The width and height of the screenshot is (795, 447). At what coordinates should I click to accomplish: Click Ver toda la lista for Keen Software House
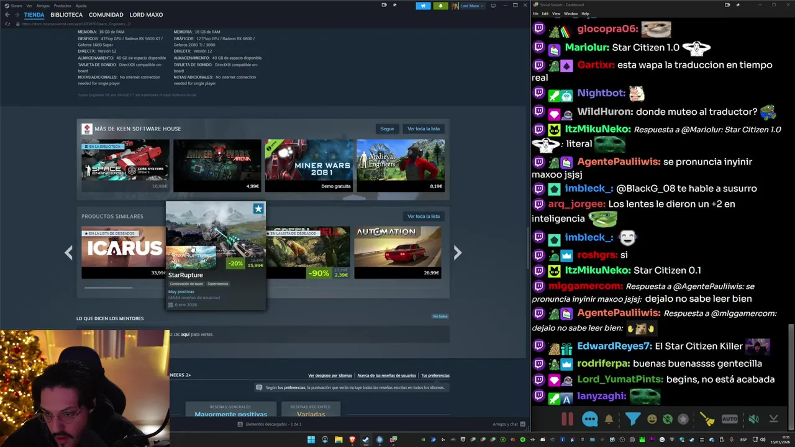tap(424, 129)
